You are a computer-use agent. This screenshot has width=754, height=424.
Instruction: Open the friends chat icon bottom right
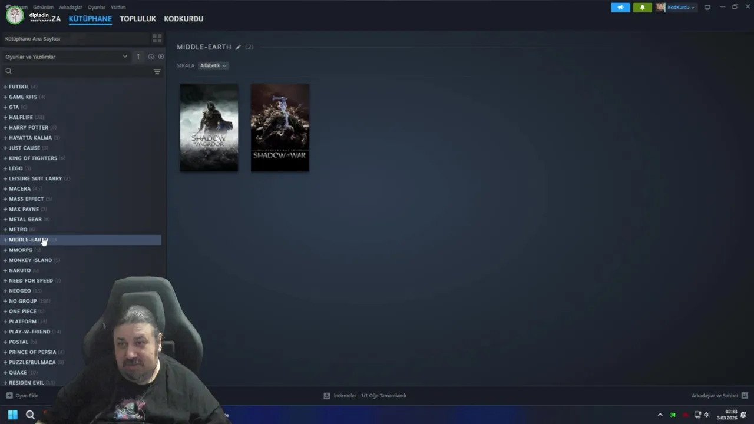point(745,396)
